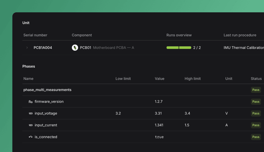Select the input_current measurement name
This screenshot has height=152, width=264.
click(46, 125)
